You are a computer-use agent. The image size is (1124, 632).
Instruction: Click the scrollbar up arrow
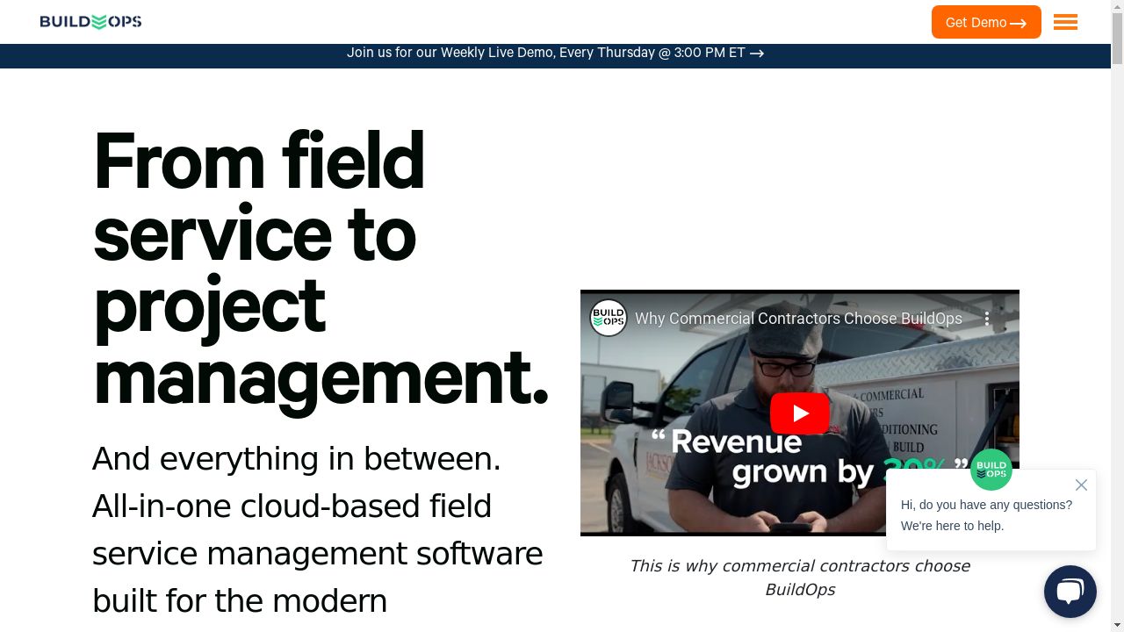1117,6
